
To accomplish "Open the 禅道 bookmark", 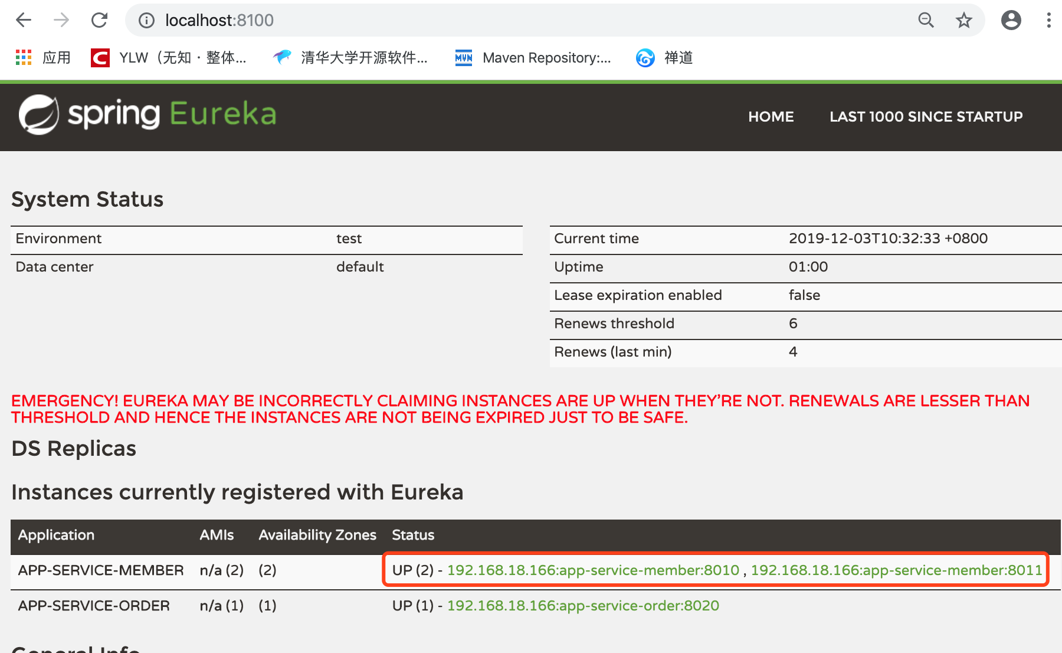I will point(664,57).
